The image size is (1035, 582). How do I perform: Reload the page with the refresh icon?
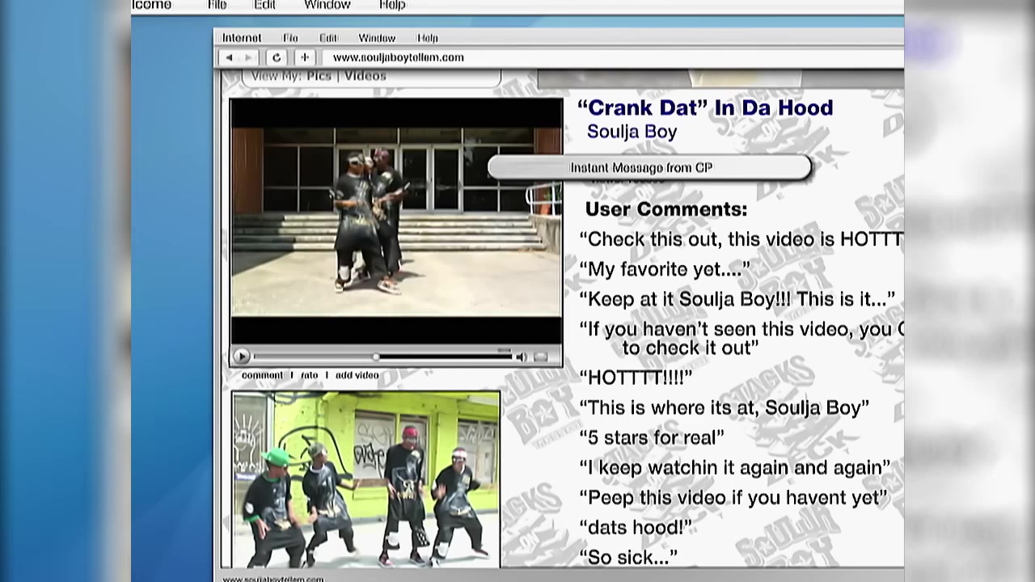click(x=277, y=57)
